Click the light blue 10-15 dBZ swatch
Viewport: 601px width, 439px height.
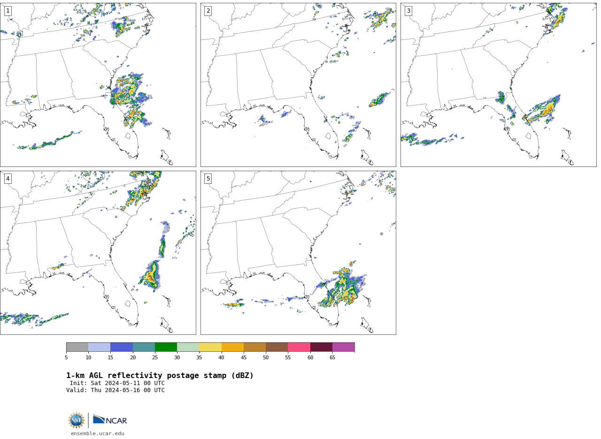[x=100, y=347]
